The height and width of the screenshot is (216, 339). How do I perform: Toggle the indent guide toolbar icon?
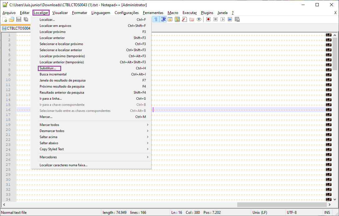point(164,19)
